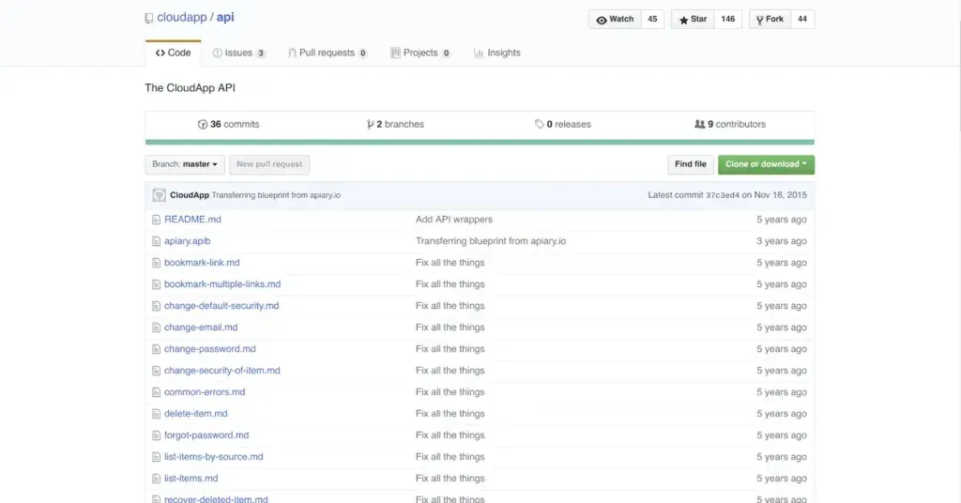Open the api repository name link
The image size is (961, 503).
click(x=225, y=17)
